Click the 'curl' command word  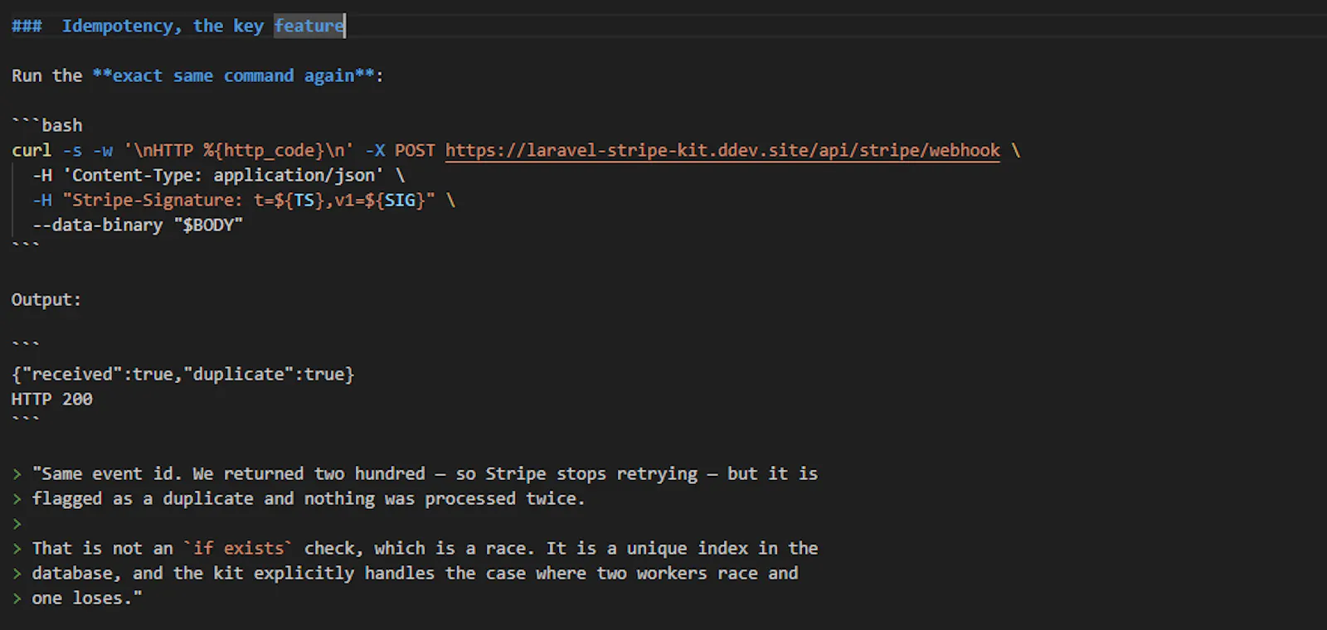(x=32, y=150)
